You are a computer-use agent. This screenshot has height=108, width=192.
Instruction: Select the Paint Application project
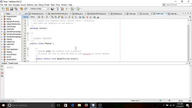click(12, 49)
